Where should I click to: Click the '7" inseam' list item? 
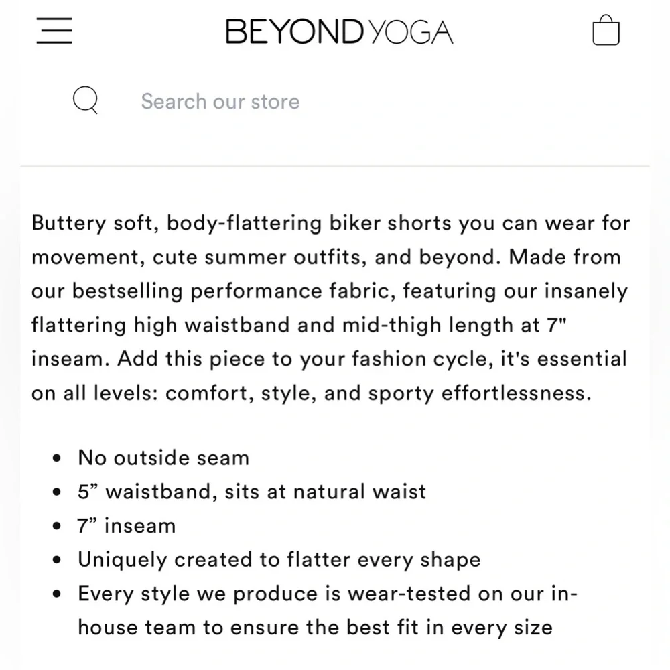pyautogui.click(x=126, y=526)
